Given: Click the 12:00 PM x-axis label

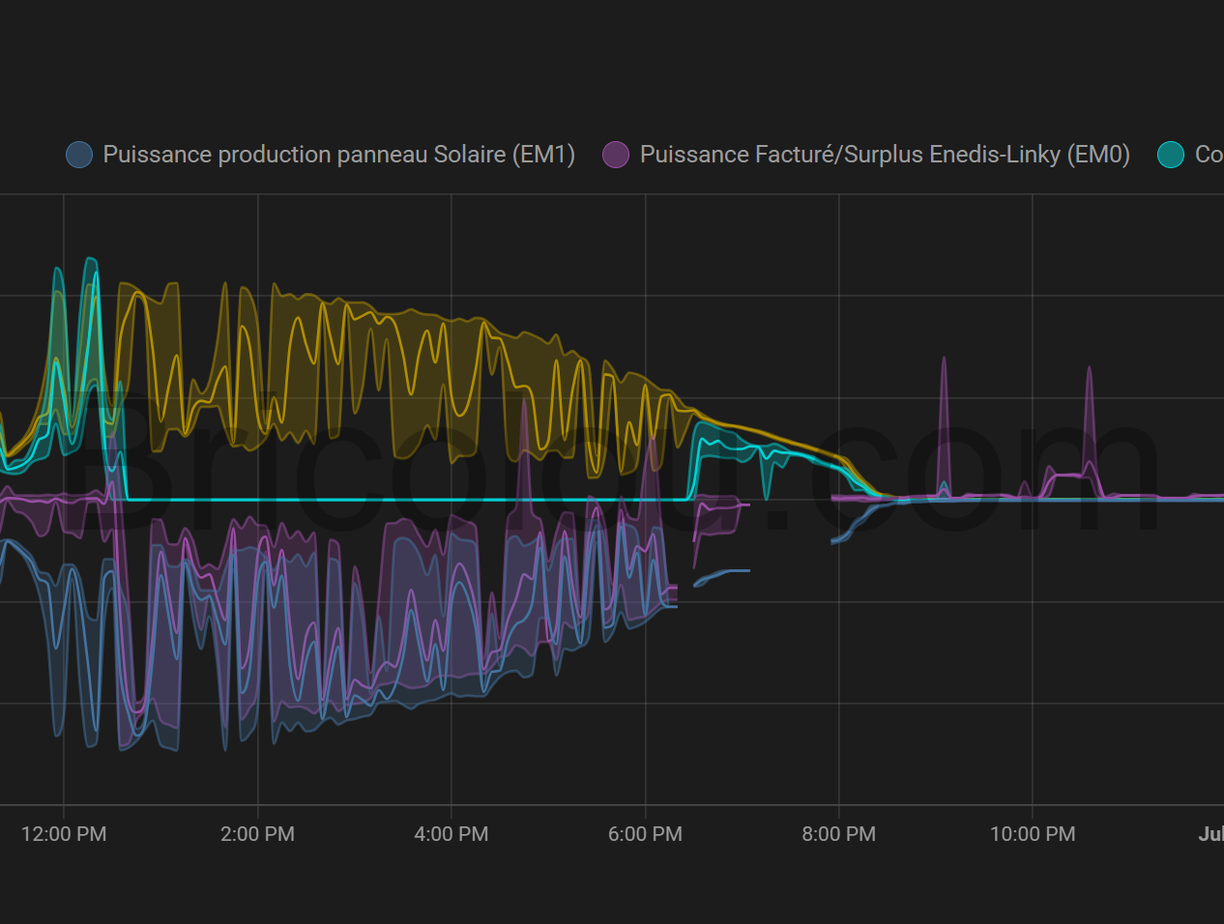Looking at the screenshot, I should [x=64, y=834].
